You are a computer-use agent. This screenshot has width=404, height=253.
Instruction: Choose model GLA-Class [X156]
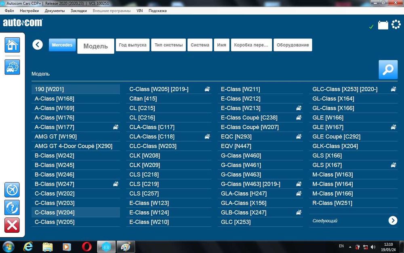point(260,203)
